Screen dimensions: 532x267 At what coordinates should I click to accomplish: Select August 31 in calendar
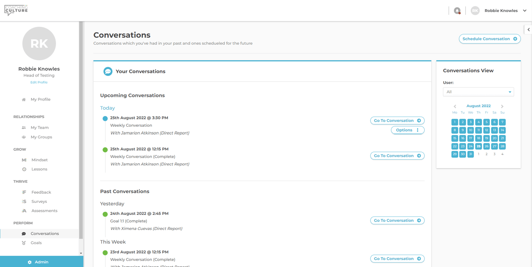tap(470, 154)
